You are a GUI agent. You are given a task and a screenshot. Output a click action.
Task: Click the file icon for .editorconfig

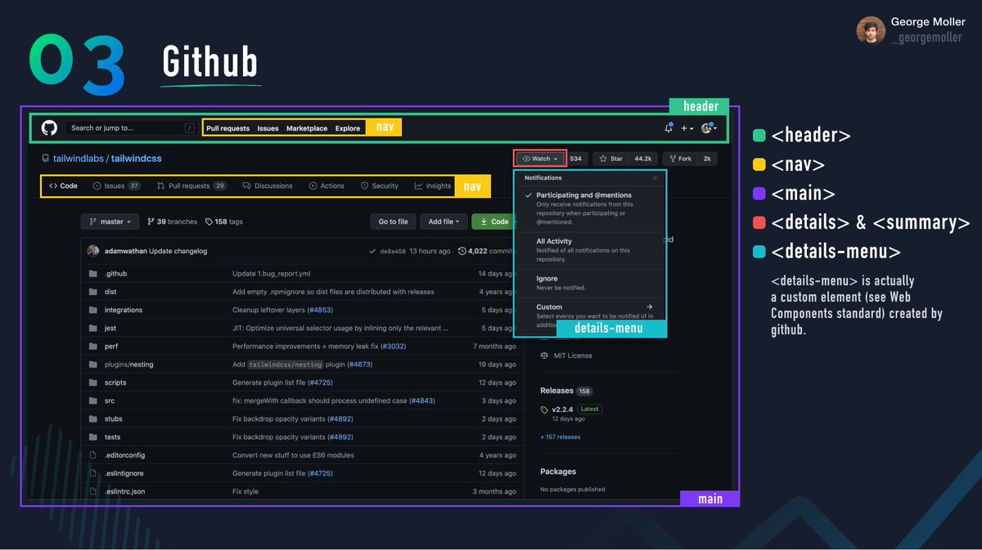coord(92,455)
